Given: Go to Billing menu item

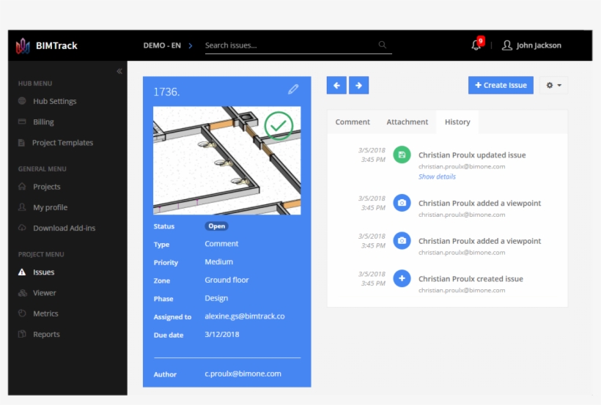Looking at the screenshot, I should pos(43,122).
